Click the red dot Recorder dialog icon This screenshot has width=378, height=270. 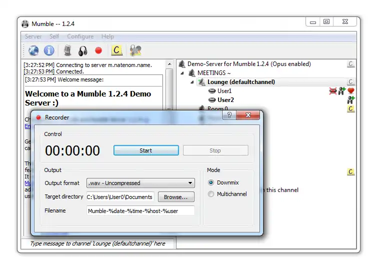coord(38,117)
